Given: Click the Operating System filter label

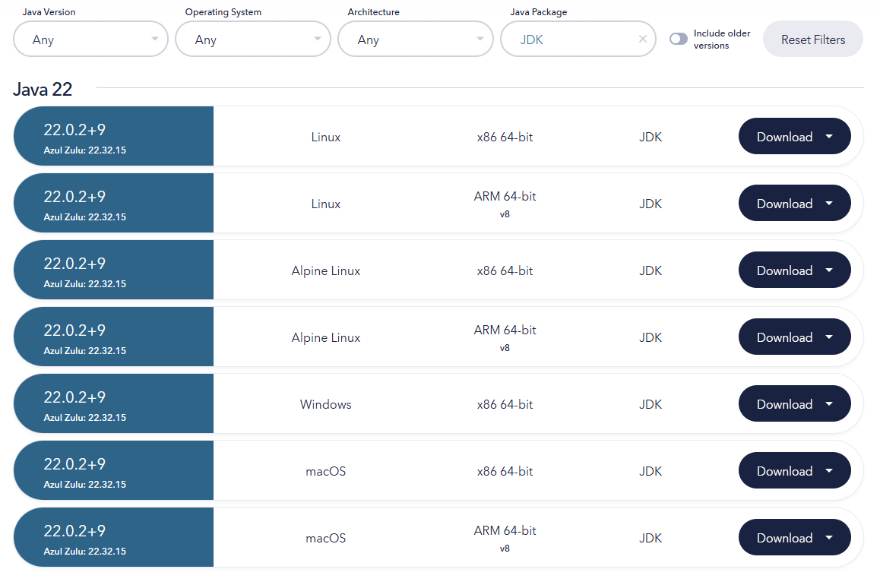Looking at the screenshot, I should pyautogui.click(x=223, y=12).
